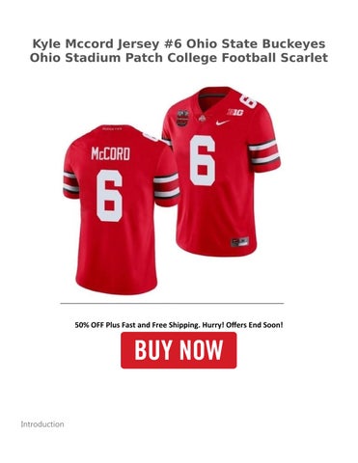
Task: Click the red BUY NOW button
Action: (x=179, y=350)
